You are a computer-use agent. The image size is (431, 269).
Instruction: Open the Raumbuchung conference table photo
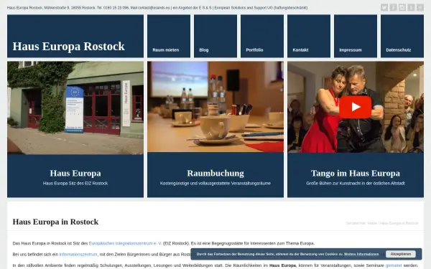[215, 107]
